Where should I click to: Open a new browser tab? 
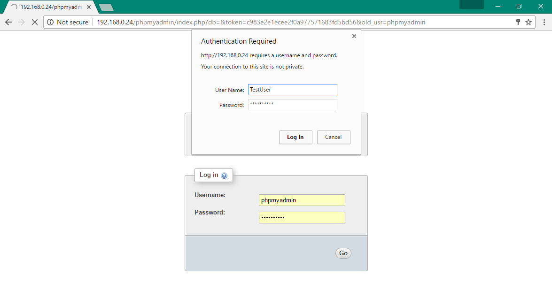point(105,7)
